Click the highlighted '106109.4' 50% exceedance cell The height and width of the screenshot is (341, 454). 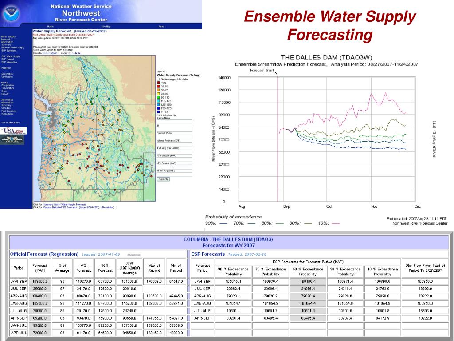tap(308, 282)
